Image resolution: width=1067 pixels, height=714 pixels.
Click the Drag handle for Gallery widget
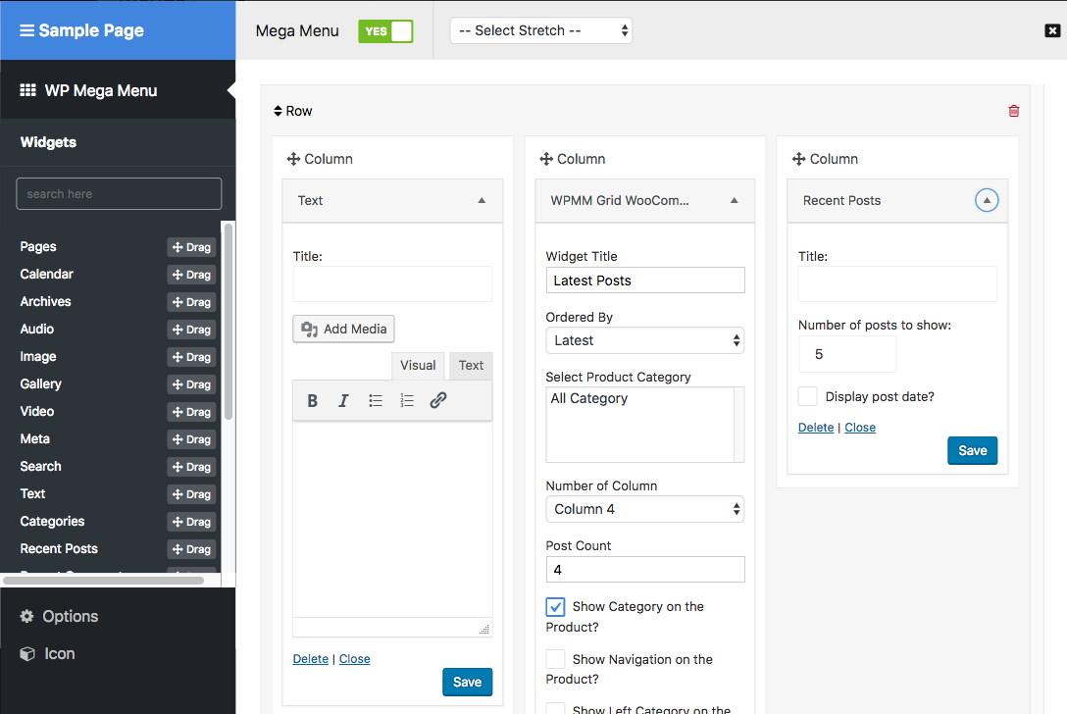(x=192, y=384)
